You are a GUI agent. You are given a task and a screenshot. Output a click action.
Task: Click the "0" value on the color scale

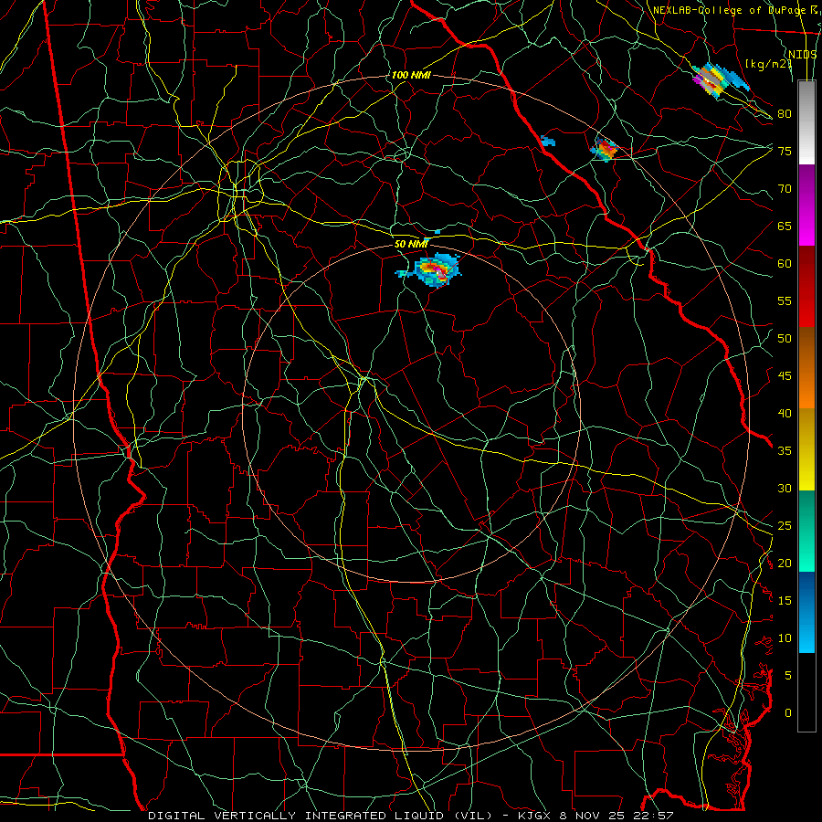788,713
